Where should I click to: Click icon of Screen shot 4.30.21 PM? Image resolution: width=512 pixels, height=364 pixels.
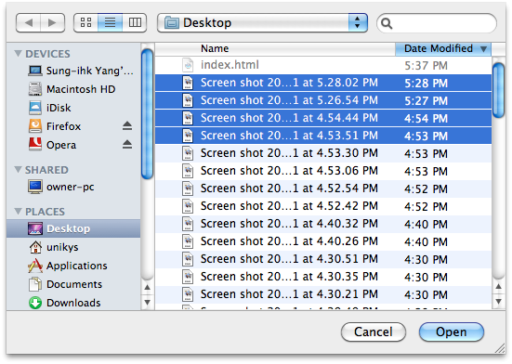point(188,294)
